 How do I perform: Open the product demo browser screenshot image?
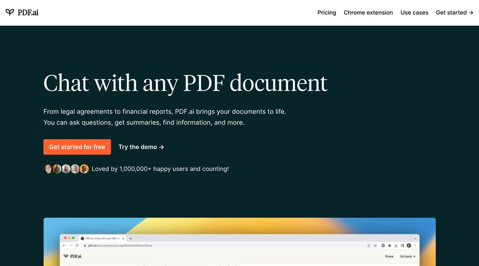coord(239,242)
